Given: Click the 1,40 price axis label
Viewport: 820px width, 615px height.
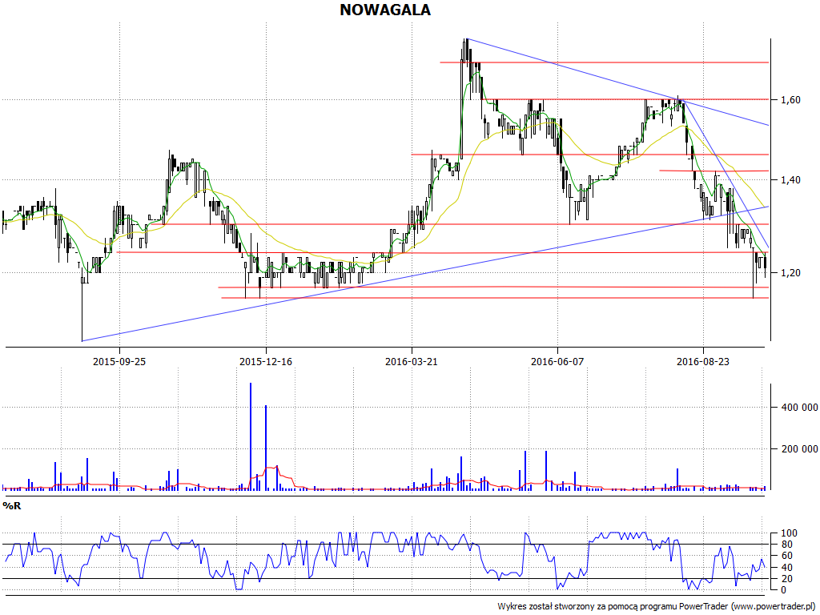Looking at the screenshot, I should click(x=790, y=180).
